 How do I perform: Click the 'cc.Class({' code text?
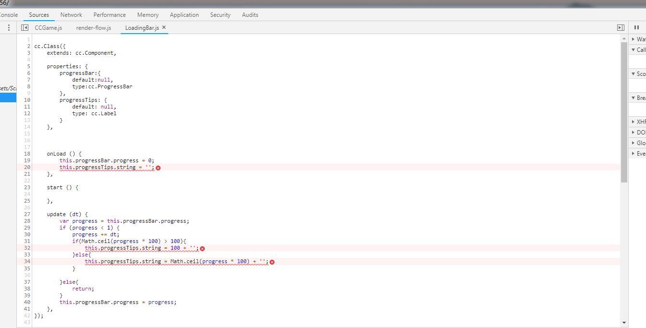pyautogui.click(x=50, y=46)
